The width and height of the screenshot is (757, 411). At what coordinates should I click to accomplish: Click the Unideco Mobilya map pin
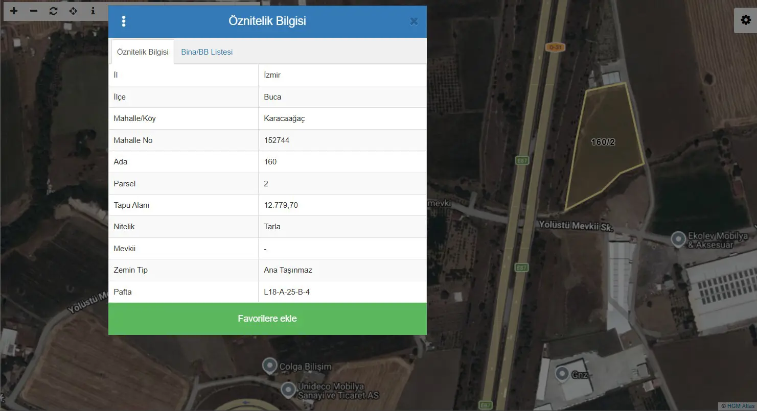(x=289, y=389)
